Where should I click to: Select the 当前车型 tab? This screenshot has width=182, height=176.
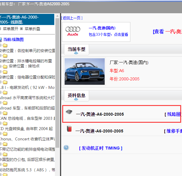coord(76,50)
